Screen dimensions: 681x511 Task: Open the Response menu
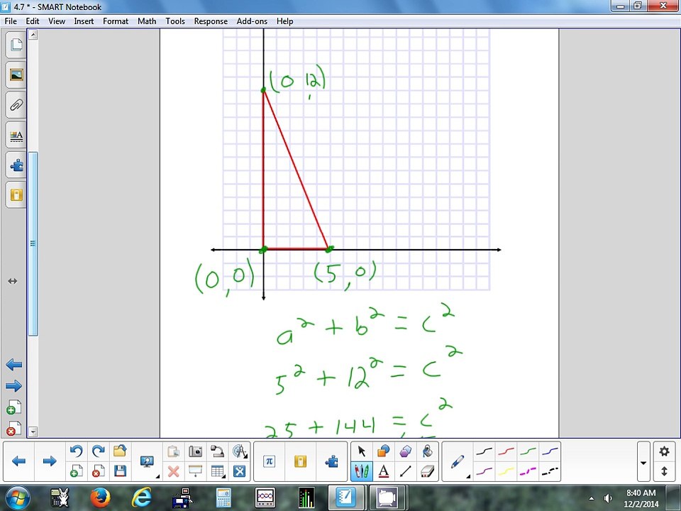click(211, 21)
